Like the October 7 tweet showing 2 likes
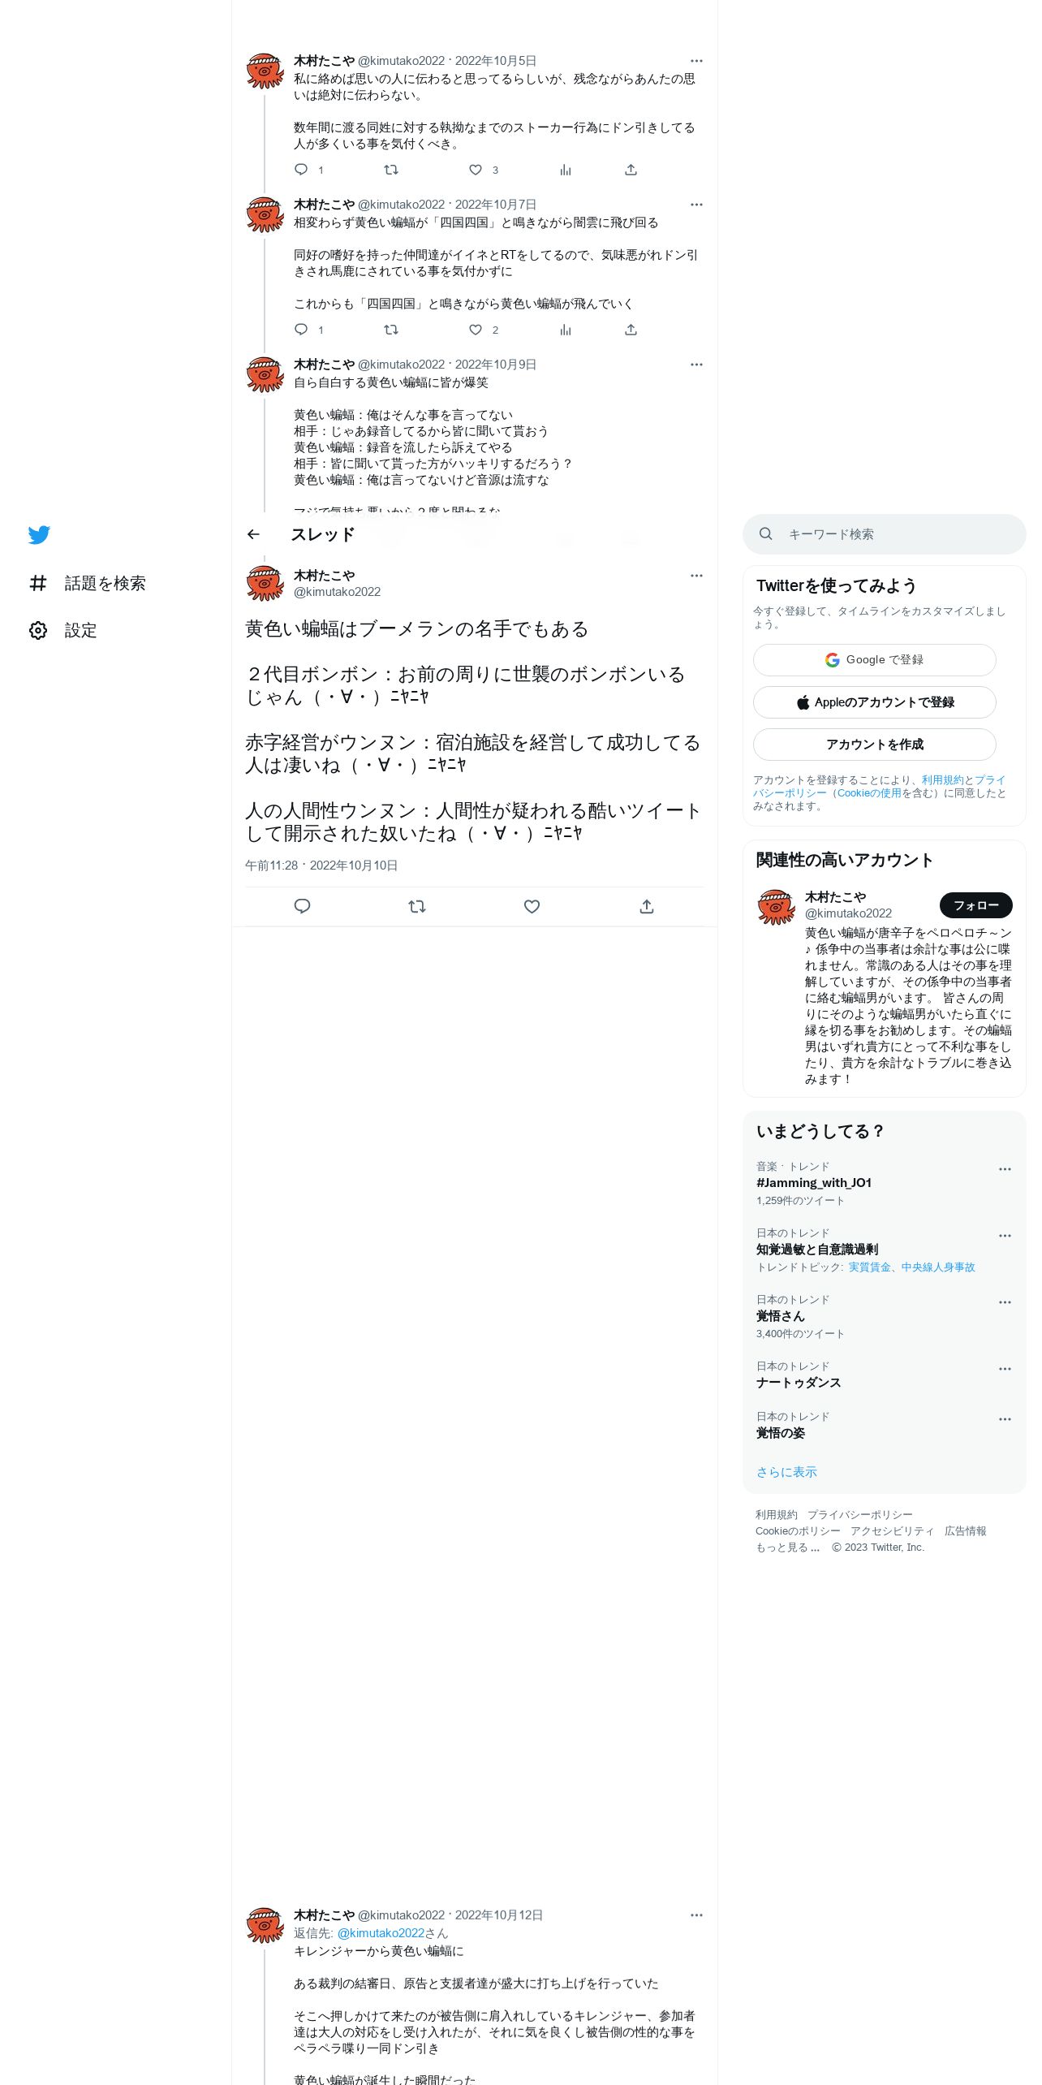Viewport: 1042px width, 2085px height. tap(476, 330)
